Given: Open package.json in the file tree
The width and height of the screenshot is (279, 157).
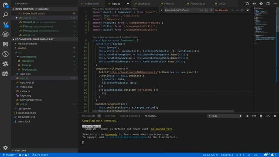Looking at the screenshot, I should tap(27, 113).
